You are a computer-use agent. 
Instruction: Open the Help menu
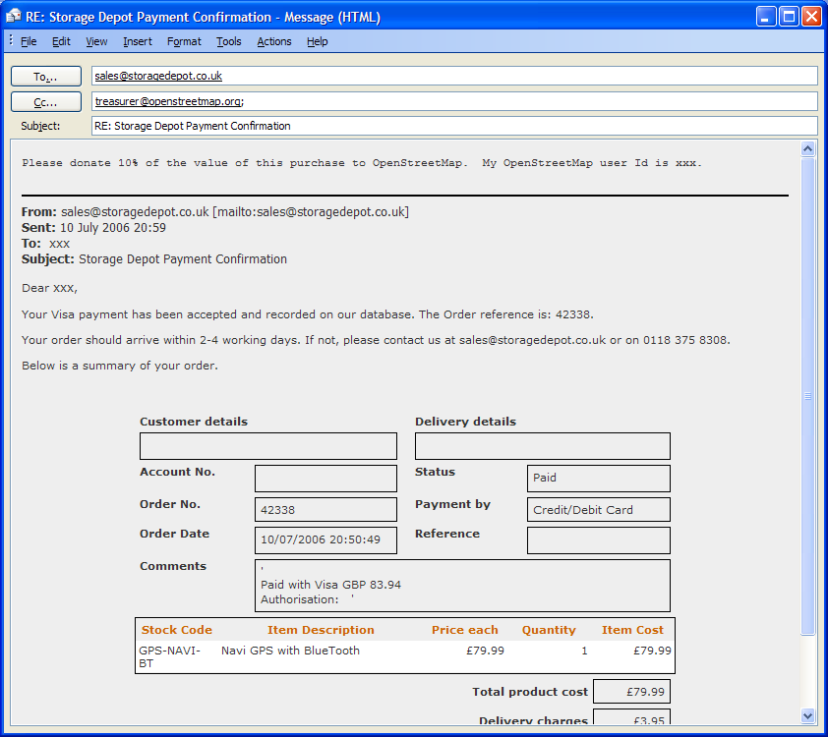317,41
